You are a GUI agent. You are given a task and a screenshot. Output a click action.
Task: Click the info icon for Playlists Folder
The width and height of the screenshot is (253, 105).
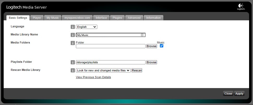tap(73, 62)
